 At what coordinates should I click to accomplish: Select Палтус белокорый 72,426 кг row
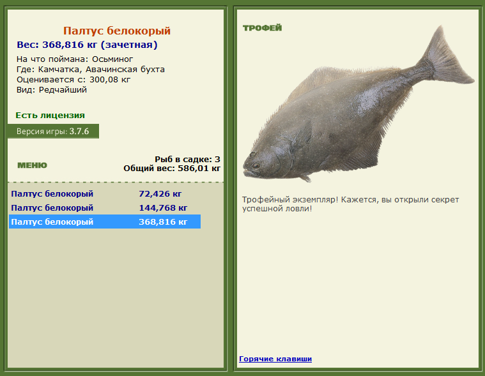coord(105,193)
